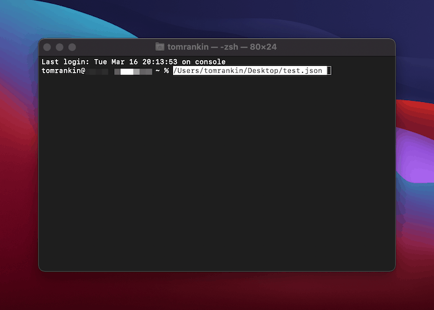The height and width of the screenshot is (310, 434).
Task: Select the highlighted path /Users/tomrankin/Desktop/test.json
Action: [250, 71]
